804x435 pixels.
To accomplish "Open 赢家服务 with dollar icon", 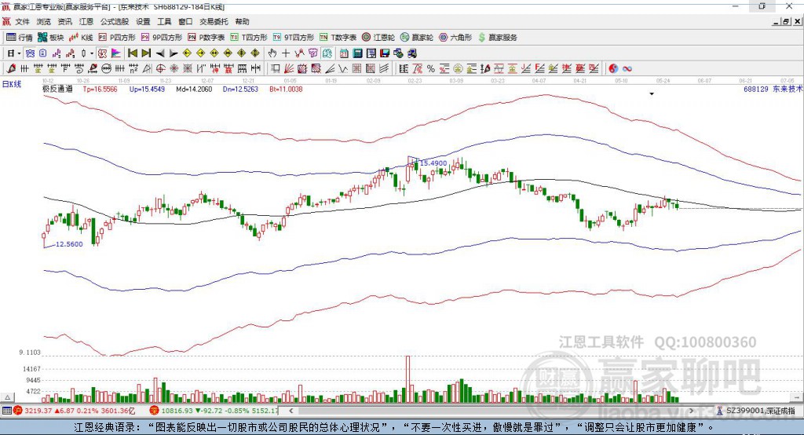I will [x=497, y=38].
